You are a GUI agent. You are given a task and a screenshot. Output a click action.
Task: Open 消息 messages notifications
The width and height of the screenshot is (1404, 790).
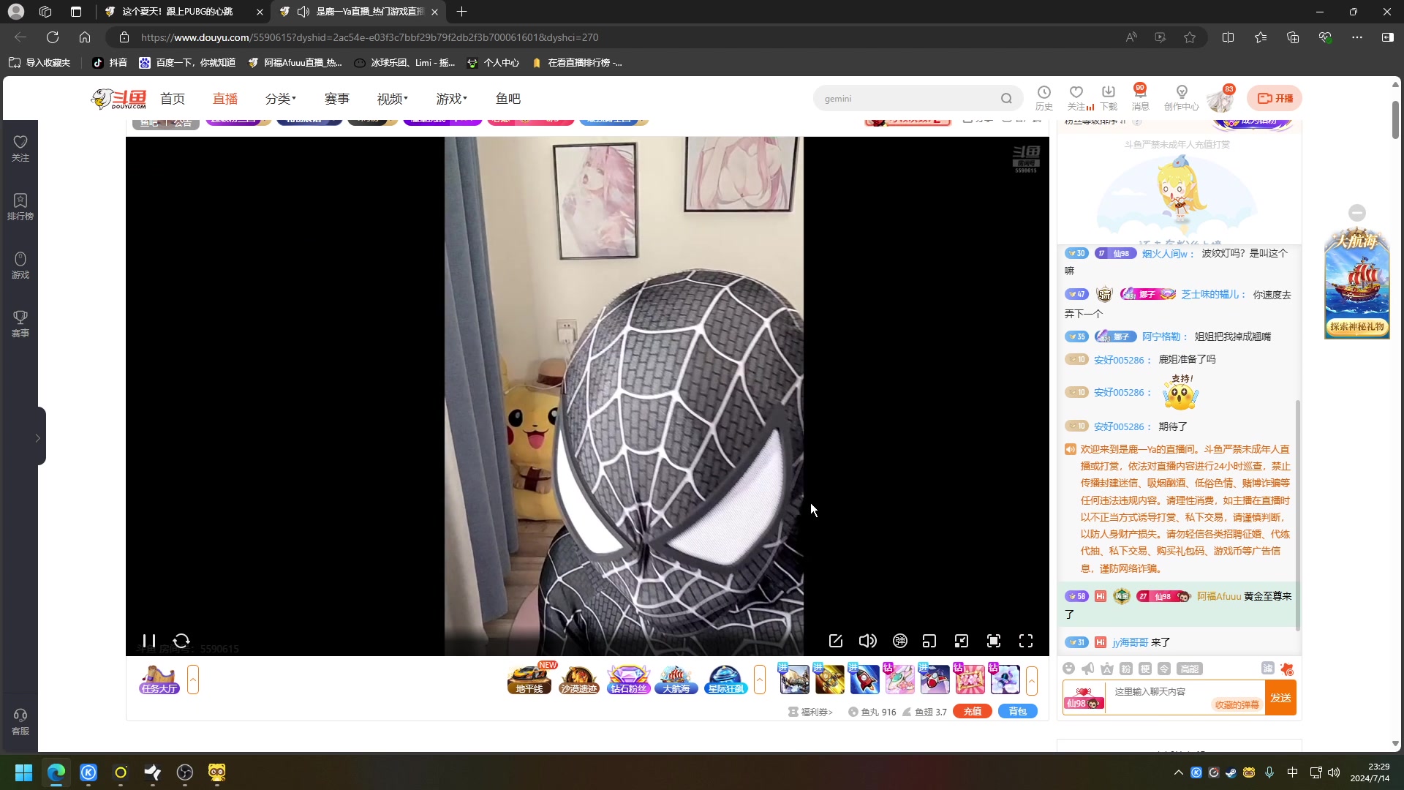coord(1141,98)
